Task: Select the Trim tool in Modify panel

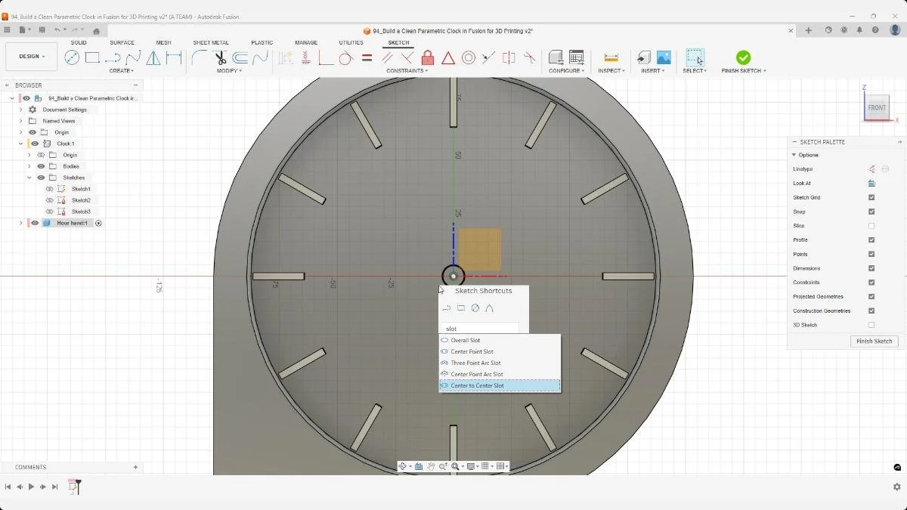Action: point(220,57)
